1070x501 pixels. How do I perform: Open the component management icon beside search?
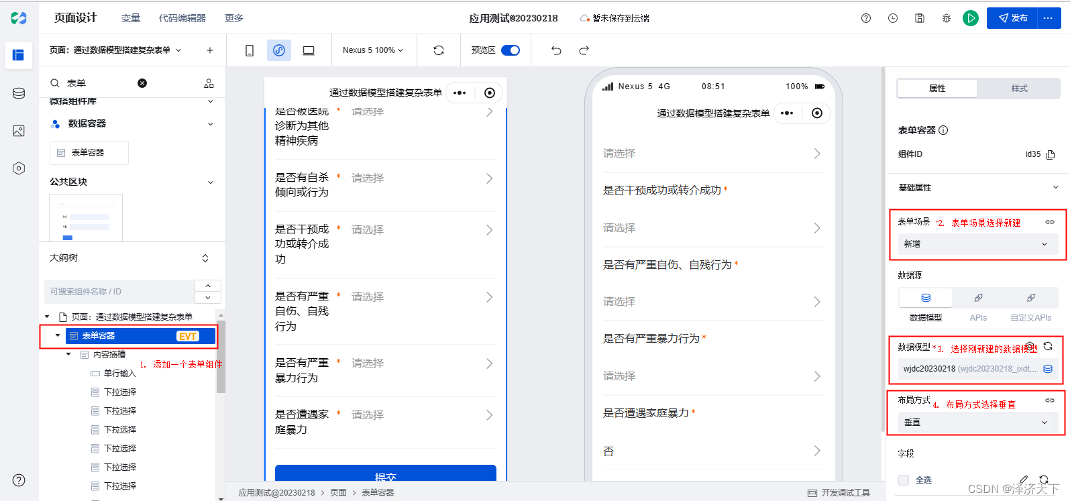[x=209, y=83]
